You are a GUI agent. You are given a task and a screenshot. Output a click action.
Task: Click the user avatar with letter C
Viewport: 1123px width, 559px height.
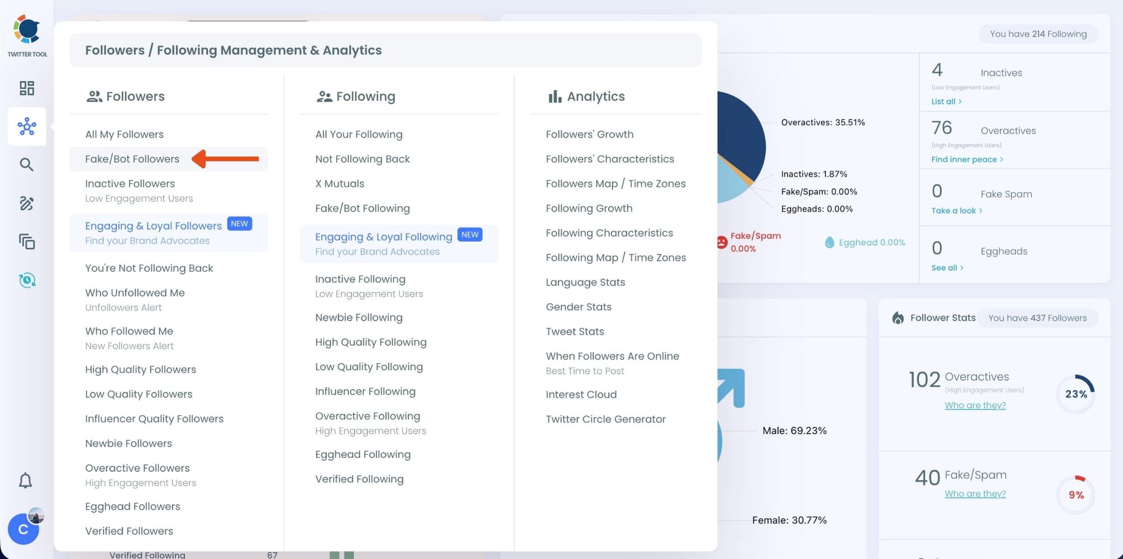[23, 529]
